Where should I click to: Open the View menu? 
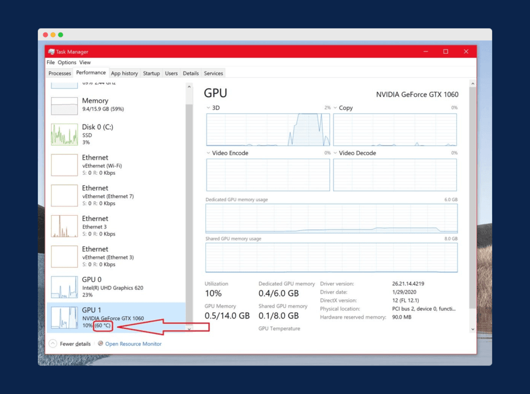[84, 62]
